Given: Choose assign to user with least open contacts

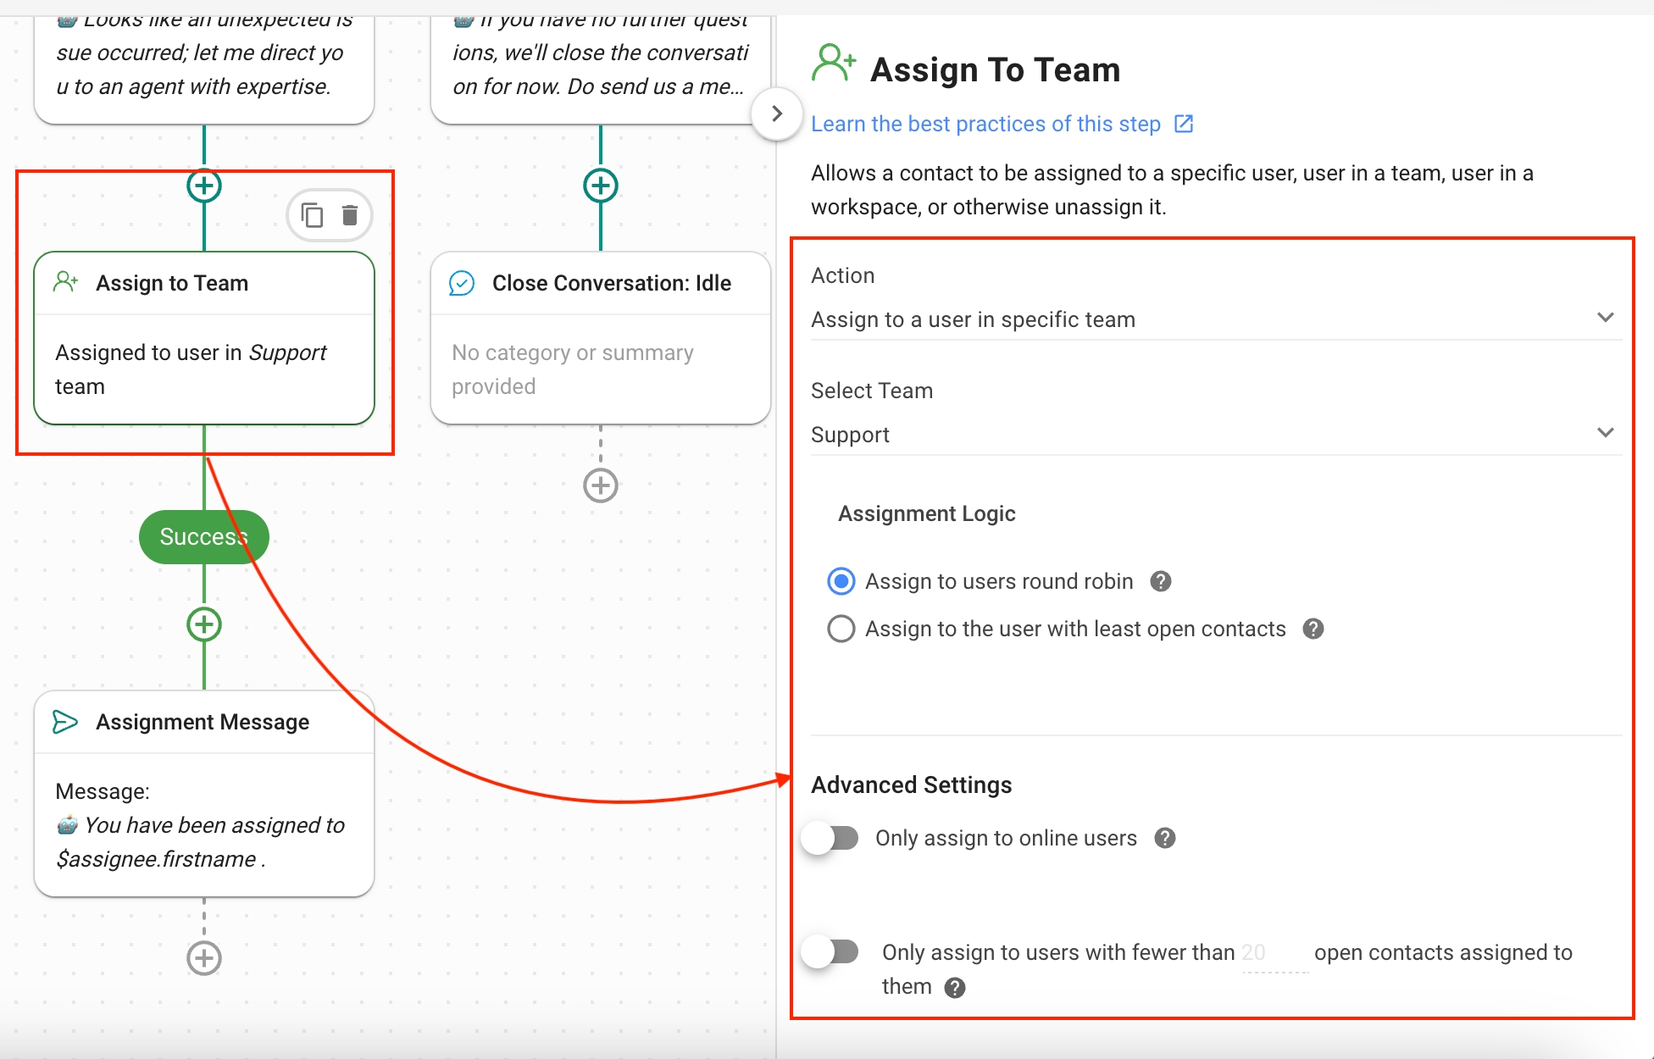Looking at the screenshot, I should pyautogui.click(x=841, y=629).
